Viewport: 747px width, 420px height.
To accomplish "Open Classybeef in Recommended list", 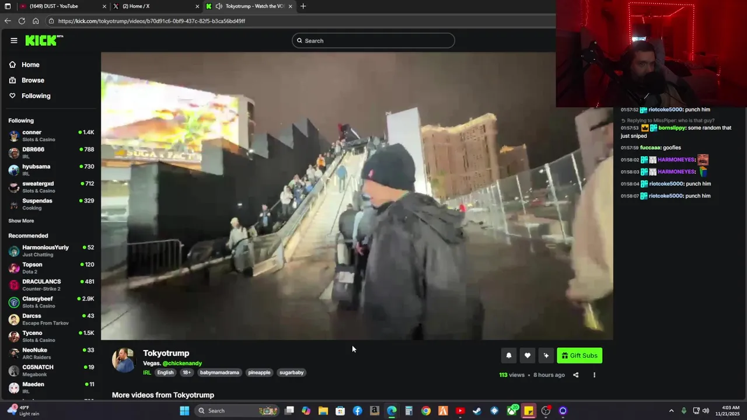I will [x=51, y=302].
